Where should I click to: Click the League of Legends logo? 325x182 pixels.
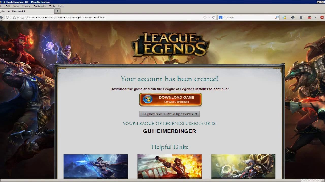170,44
